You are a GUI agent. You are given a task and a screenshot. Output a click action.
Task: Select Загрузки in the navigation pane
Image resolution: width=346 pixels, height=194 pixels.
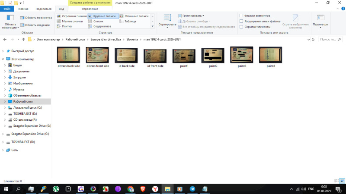click(19, 77)
